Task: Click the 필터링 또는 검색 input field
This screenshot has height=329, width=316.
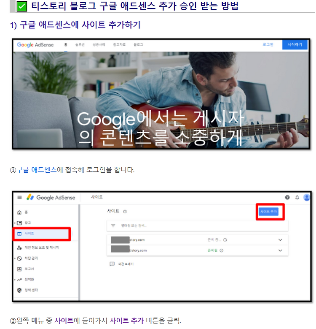Action: [197, 226]
